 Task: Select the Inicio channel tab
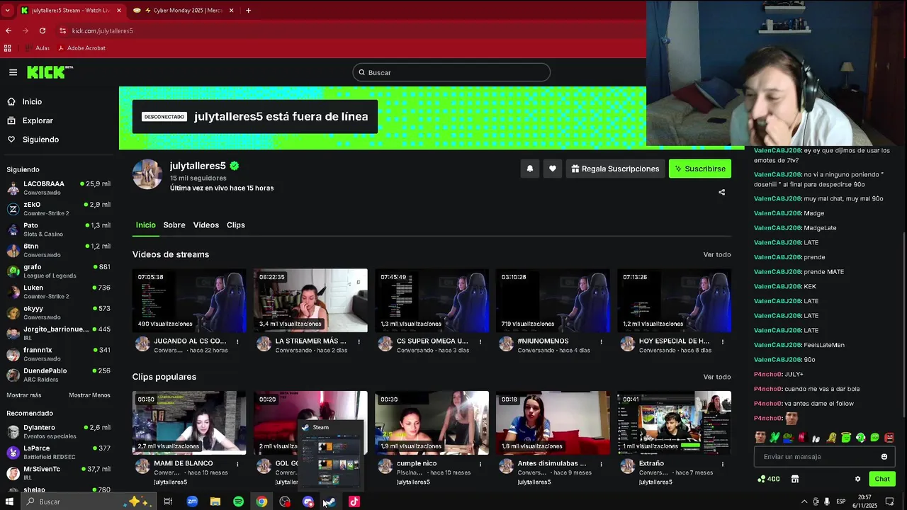click(146, 225)
